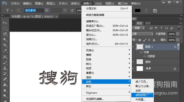Open the font family dropdown arrow
184x102 pixels.
[x=47, y=11]
